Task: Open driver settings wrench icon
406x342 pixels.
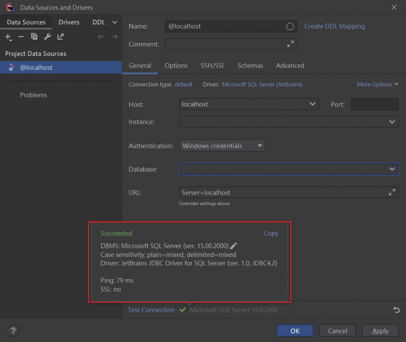Action: [x=48, y=37]
